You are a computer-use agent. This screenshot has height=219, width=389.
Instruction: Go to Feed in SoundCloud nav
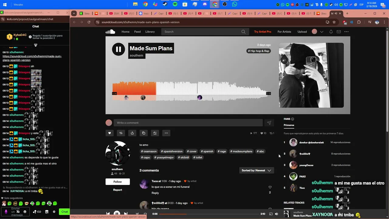[x=137, y=32]
